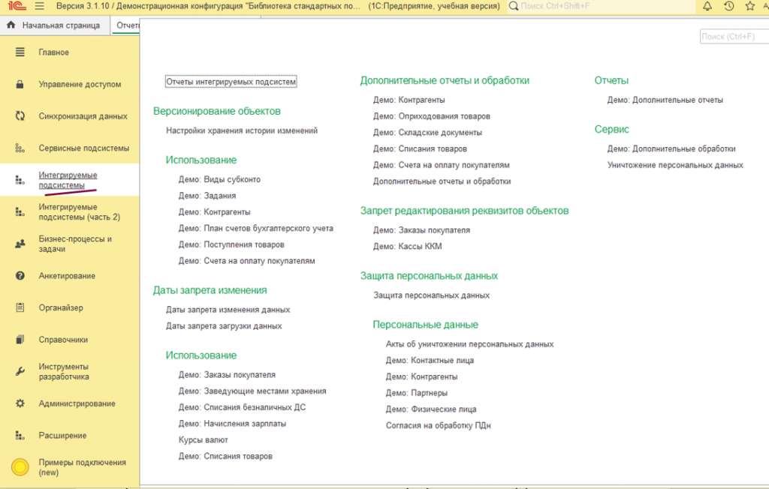The image size is (769, 489).
Task: Open Демо: Списания безналичных ДС
Action: pyautogui.click(x=242, y=407)
